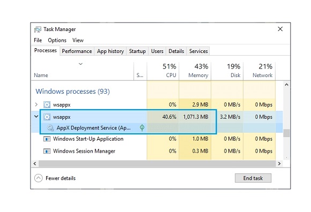Expand the first wsappx process group

[36, 104]
